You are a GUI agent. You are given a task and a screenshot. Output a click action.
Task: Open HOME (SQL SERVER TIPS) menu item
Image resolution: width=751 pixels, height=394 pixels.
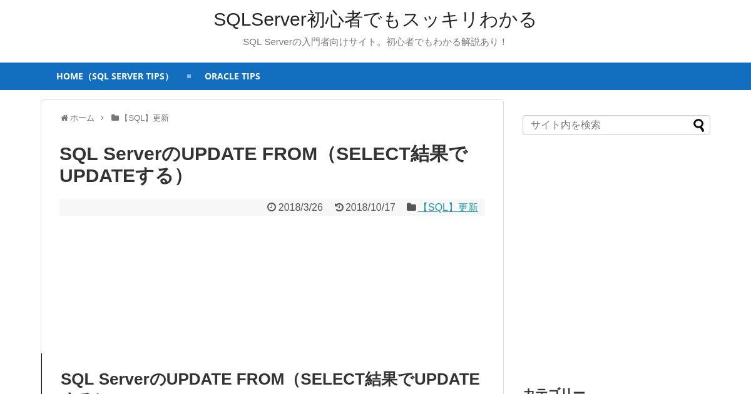click(x=115, y=76)
